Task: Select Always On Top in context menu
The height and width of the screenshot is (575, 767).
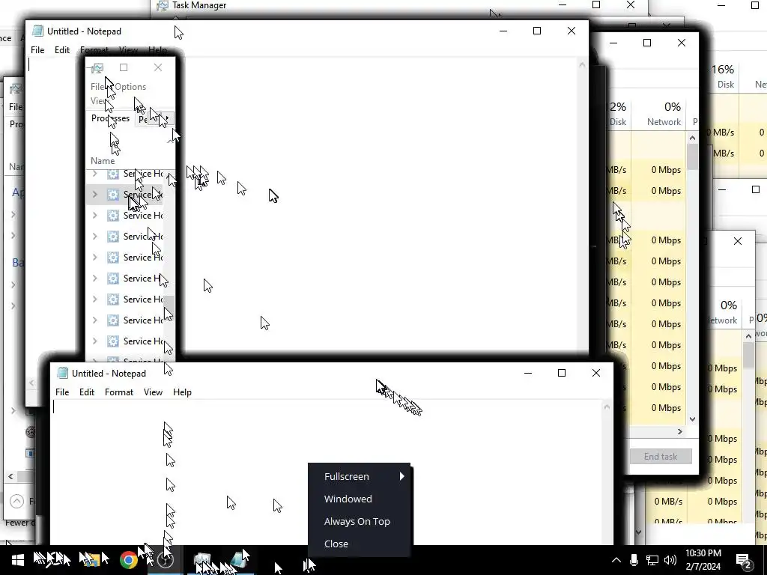Action: pos(357,521)
